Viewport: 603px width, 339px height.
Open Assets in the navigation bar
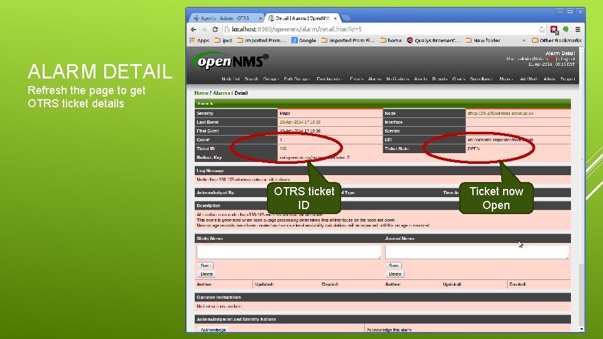(x=421, y=79)
